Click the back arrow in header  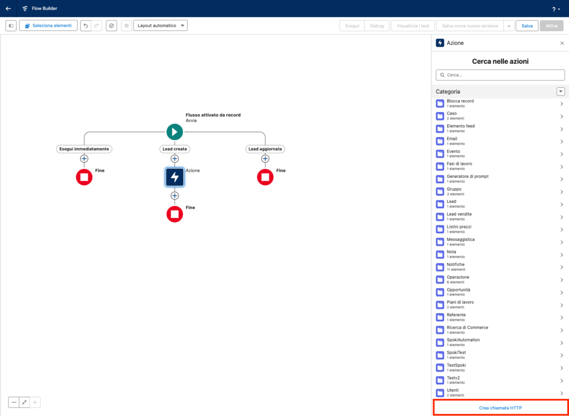click(x=8, y=8)
